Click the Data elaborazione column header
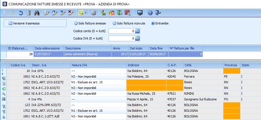 point(49,48)
